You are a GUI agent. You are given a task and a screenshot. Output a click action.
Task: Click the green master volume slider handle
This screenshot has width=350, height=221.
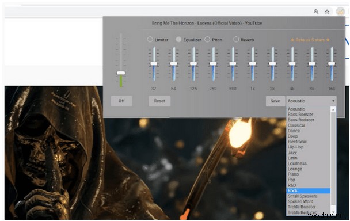click(x=121, y=73)
